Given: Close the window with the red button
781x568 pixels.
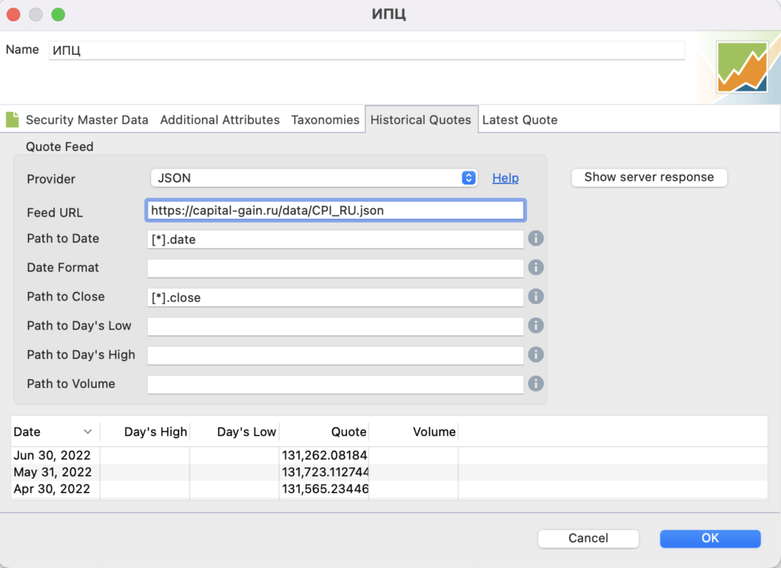Looking at the screenshot, I should click(x=14, y=14).
